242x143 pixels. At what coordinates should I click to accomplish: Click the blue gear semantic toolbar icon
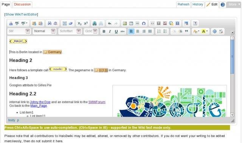click(214, 31)
